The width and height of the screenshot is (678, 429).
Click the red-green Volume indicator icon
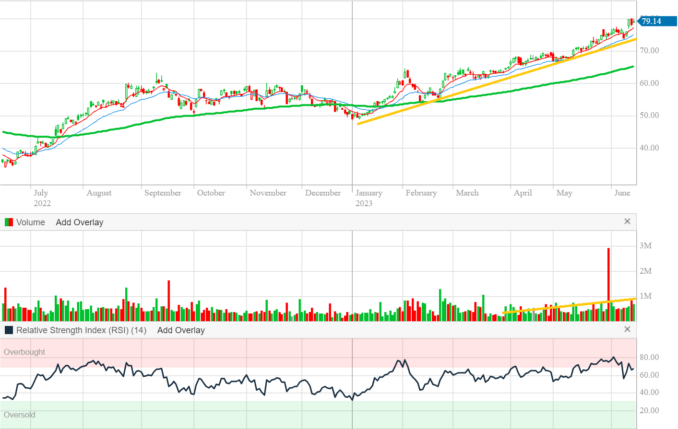9,222
